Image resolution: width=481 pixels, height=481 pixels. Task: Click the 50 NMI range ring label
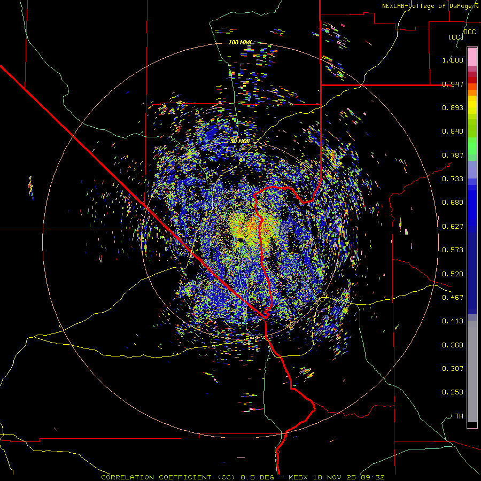pyautogui.click(x=240, y=141)
